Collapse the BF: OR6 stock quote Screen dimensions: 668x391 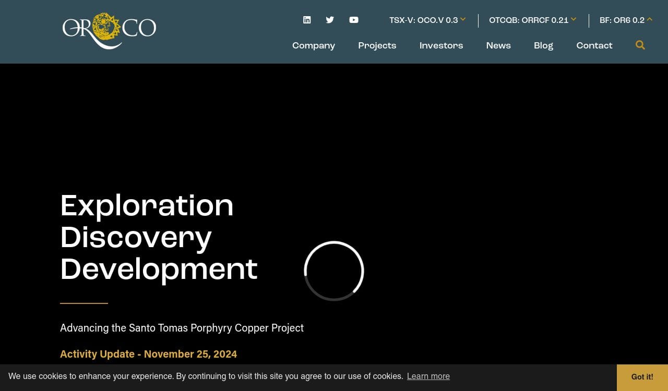[x=626, y=20]
